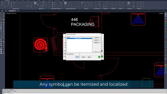
Task: Select the red fire hose reel symbol
Action: coord(41,45)
